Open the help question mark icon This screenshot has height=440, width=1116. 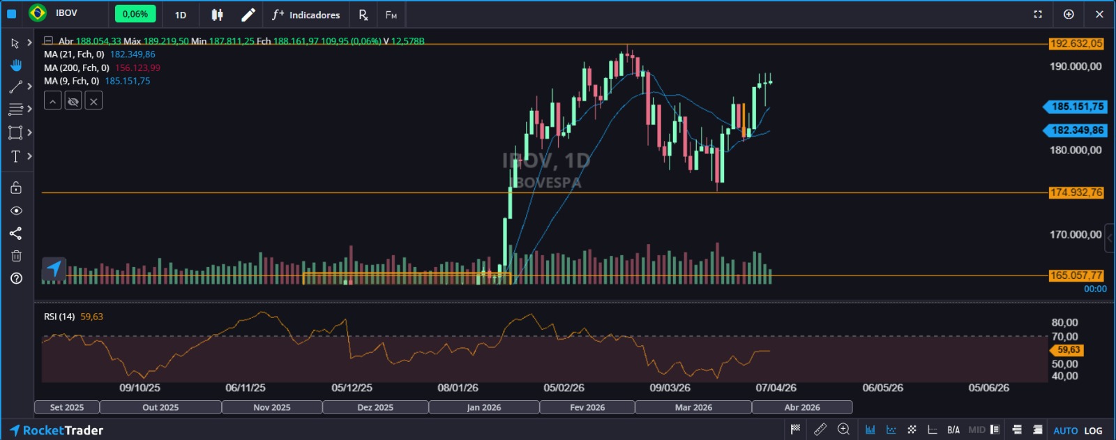pyautogui.click(x=16, y=278)
